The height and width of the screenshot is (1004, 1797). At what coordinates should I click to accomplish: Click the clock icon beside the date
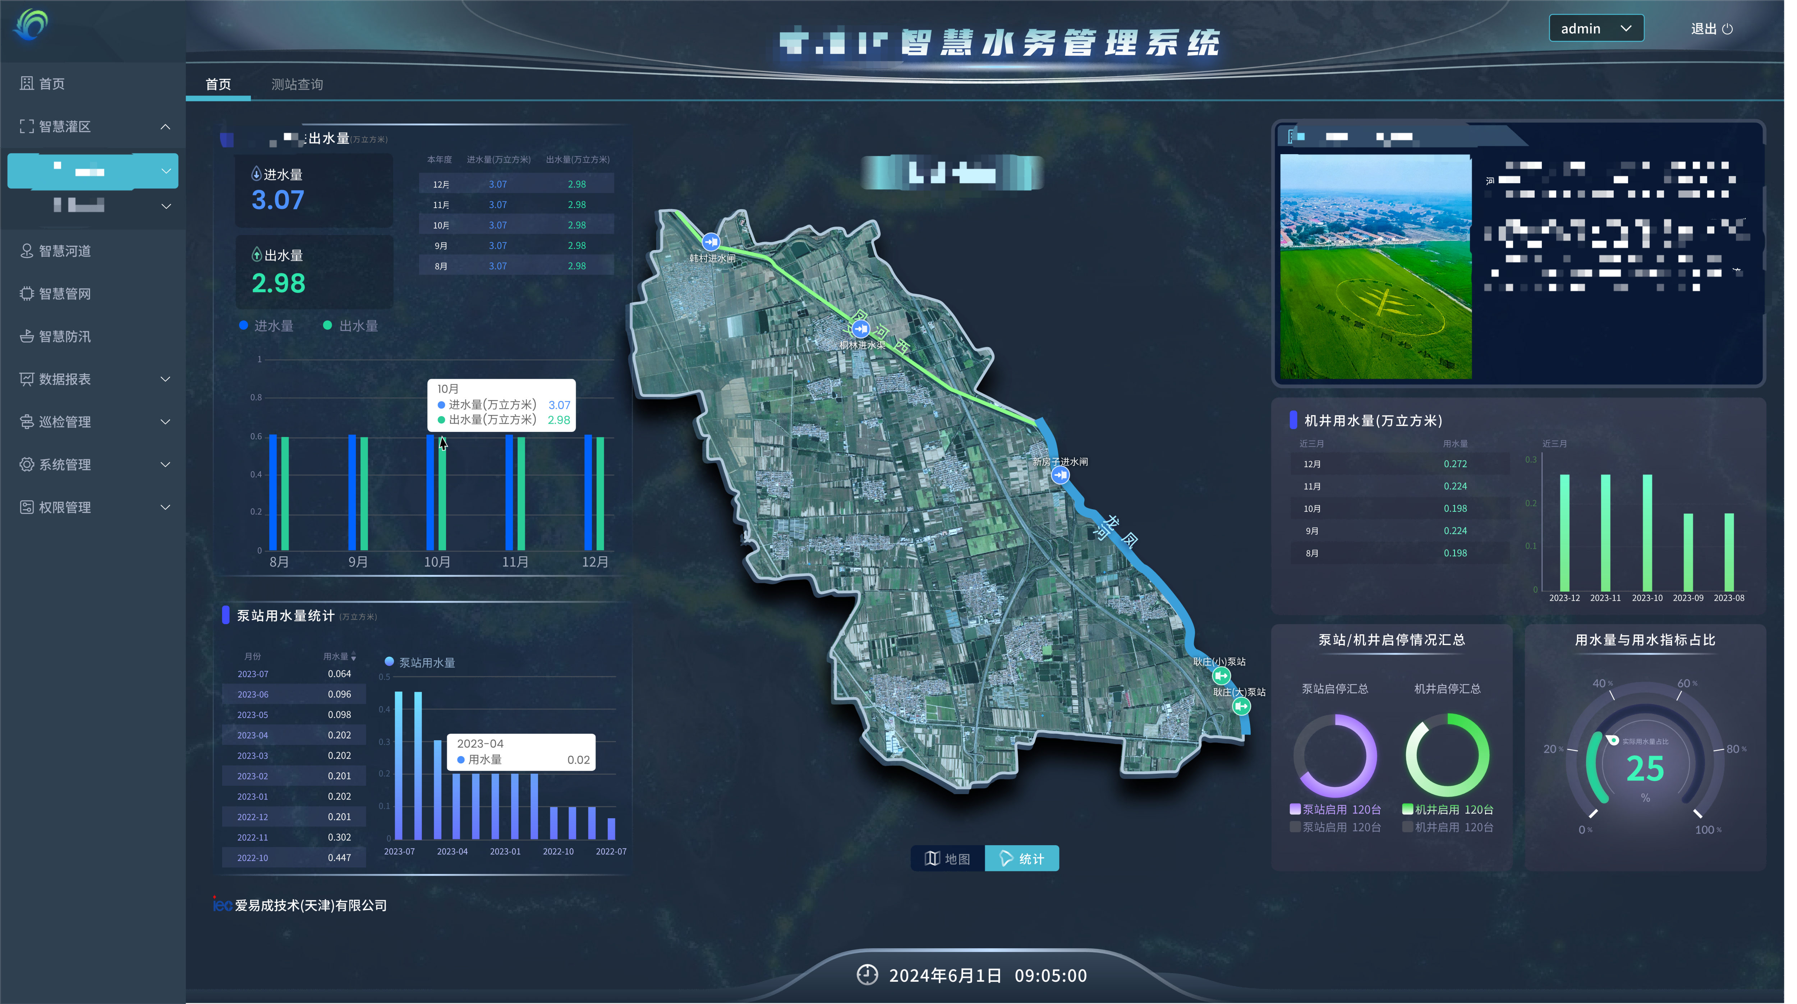tap(867, 975)
